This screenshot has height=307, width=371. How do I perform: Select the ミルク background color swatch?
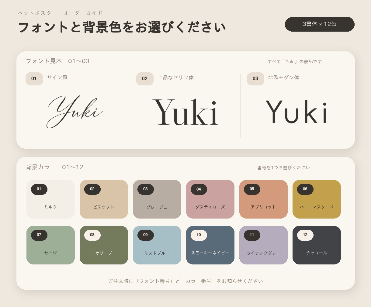[x=50, y=199]
